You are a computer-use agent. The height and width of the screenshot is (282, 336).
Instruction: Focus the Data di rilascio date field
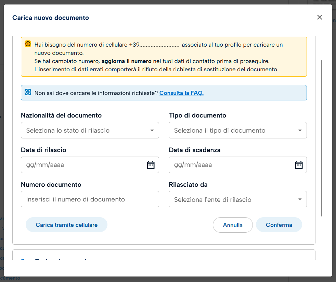82,165
